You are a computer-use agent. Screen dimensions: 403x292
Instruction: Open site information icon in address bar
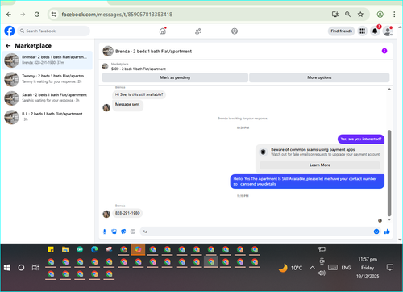pyautogui.click(x=54, y=15)
